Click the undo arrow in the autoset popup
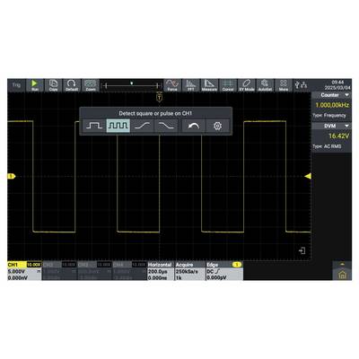 194,126
